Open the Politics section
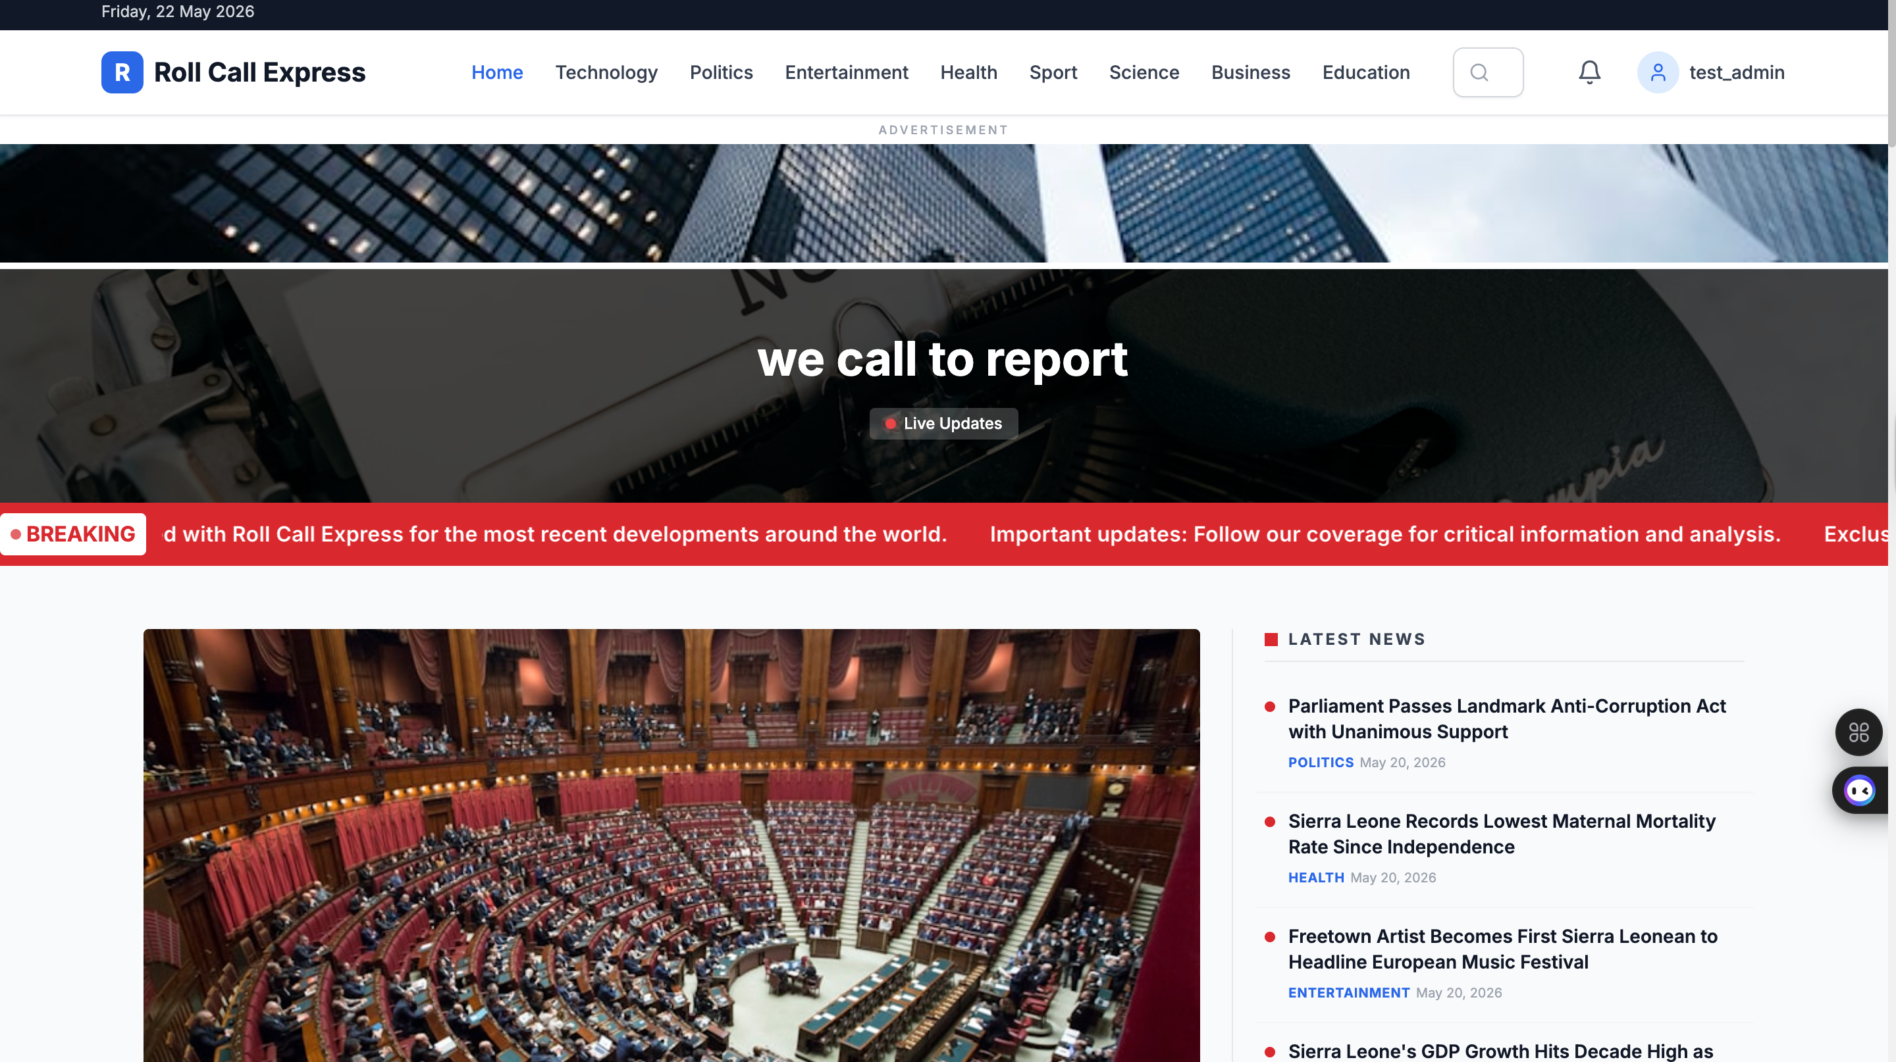 point(721,72)
